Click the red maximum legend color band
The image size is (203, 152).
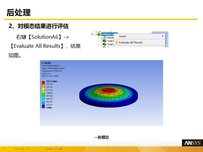tap(43, 82)
